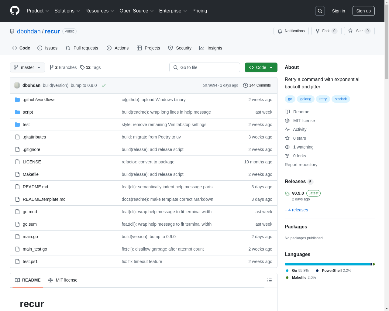Open the Activity link
Image resolution: width=389 pixels, height=311 pixels.
[x=295, y=129]
